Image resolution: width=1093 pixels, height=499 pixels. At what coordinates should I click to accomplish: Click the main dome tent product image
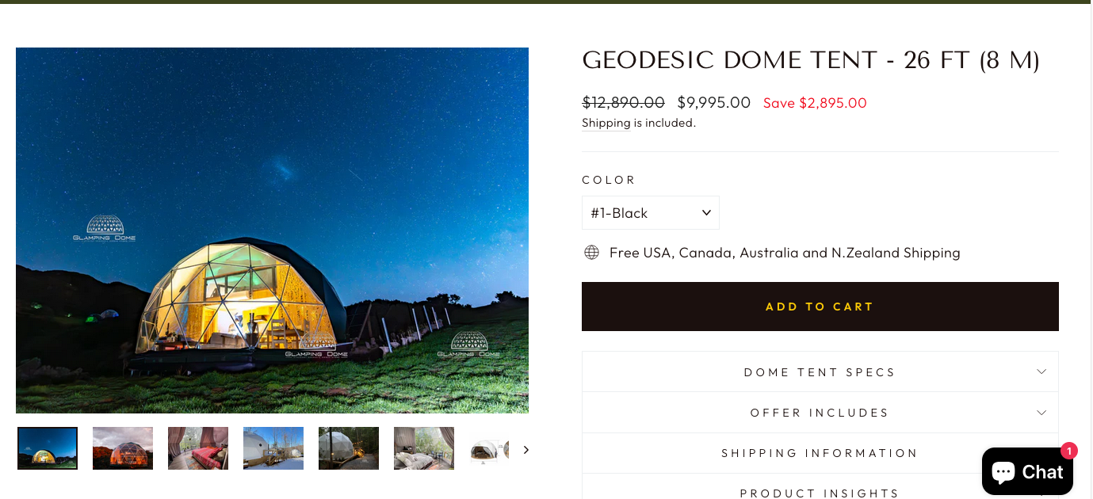[x=272, y=230]
